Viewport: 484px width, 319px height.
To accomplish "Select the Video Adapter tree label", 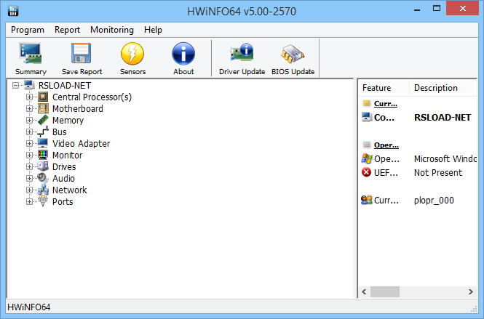I will click(82, 144).
